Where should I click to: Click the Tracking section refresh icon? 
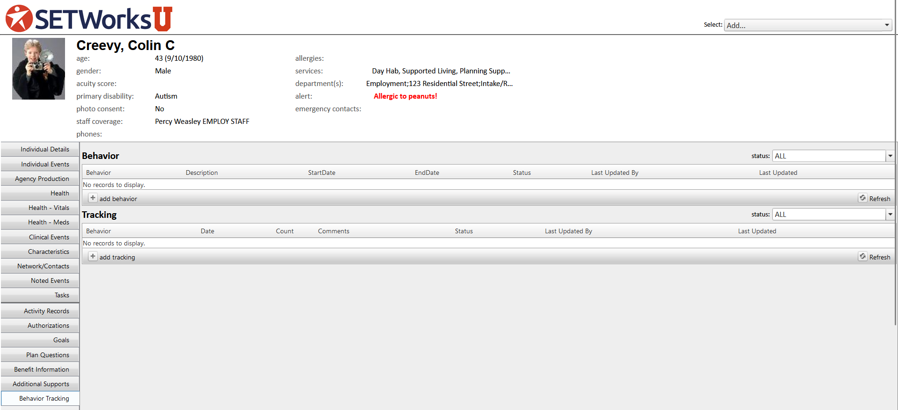point(862,256)
